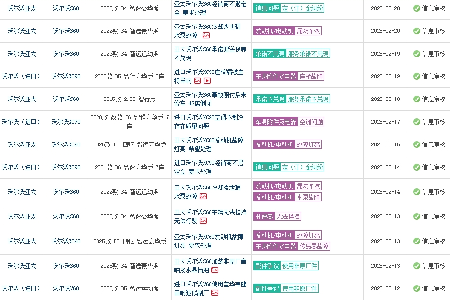This screenshot has width=450, height=300.
Task: Click 变速器 无法换挡 tag
Action: [277, 216]
